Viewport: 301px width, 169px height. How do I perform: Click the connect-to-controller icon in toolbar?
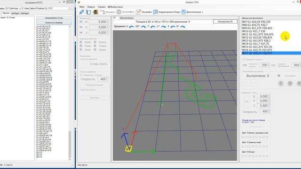coord(81,12)
